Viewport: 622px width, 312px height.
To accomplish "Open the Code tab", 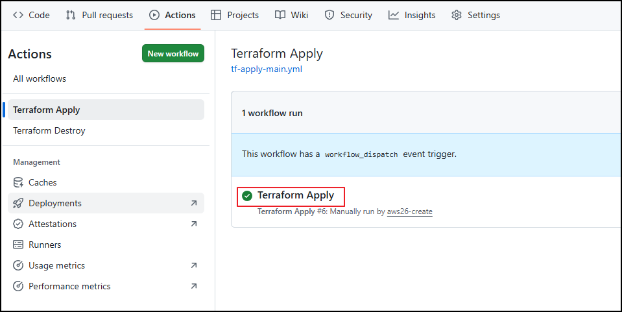I will [x=31, y=15].
